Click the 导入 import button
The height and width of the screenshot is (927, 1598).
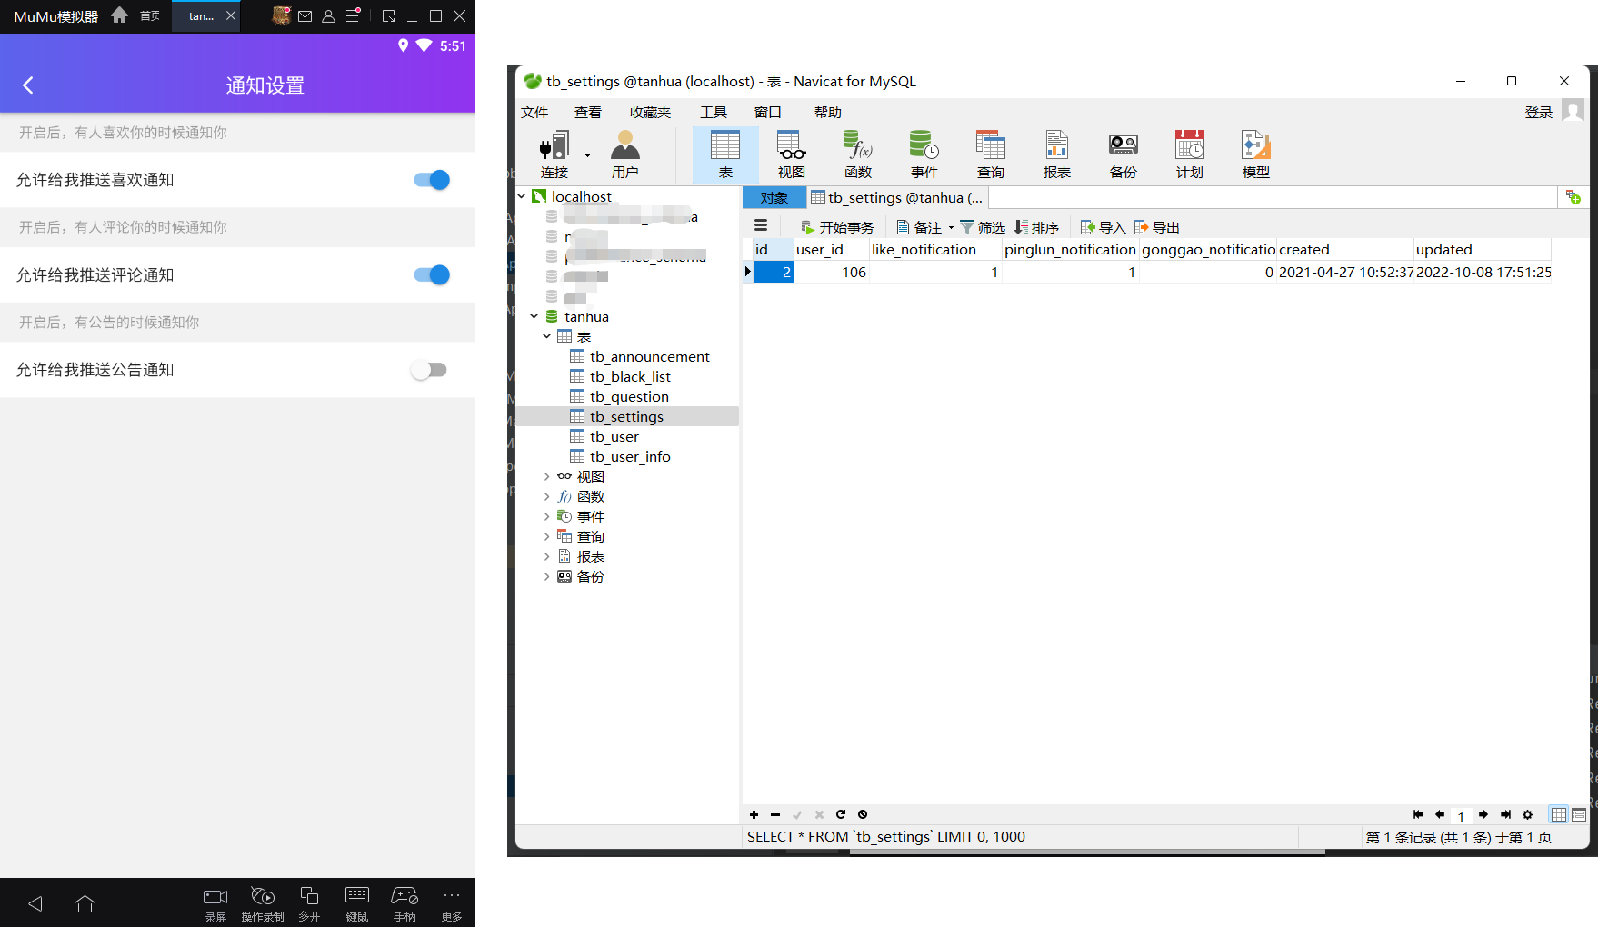point(1103,227)
